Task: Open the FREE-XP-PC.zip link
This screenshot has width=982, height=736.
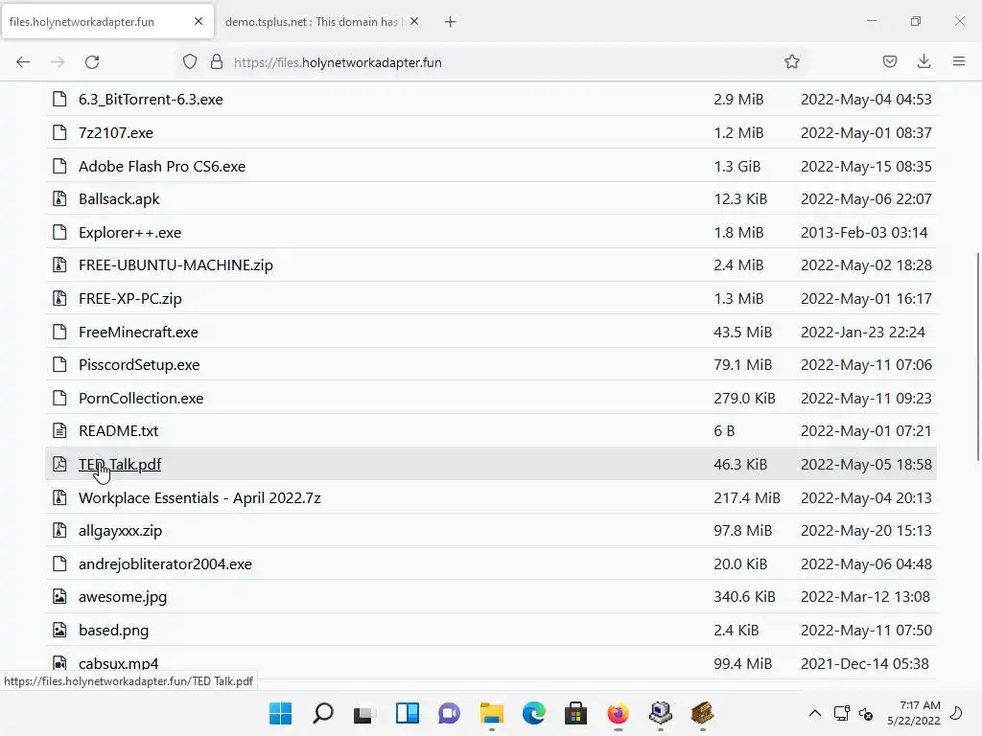Action: (130, 299)
